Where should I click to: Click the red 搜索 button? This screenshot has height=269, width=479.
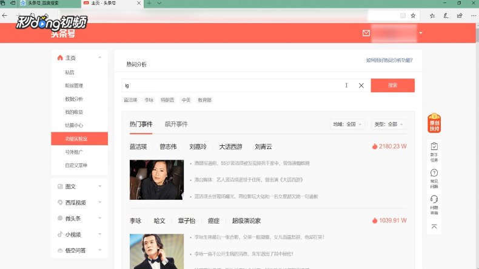coord(392,86)
